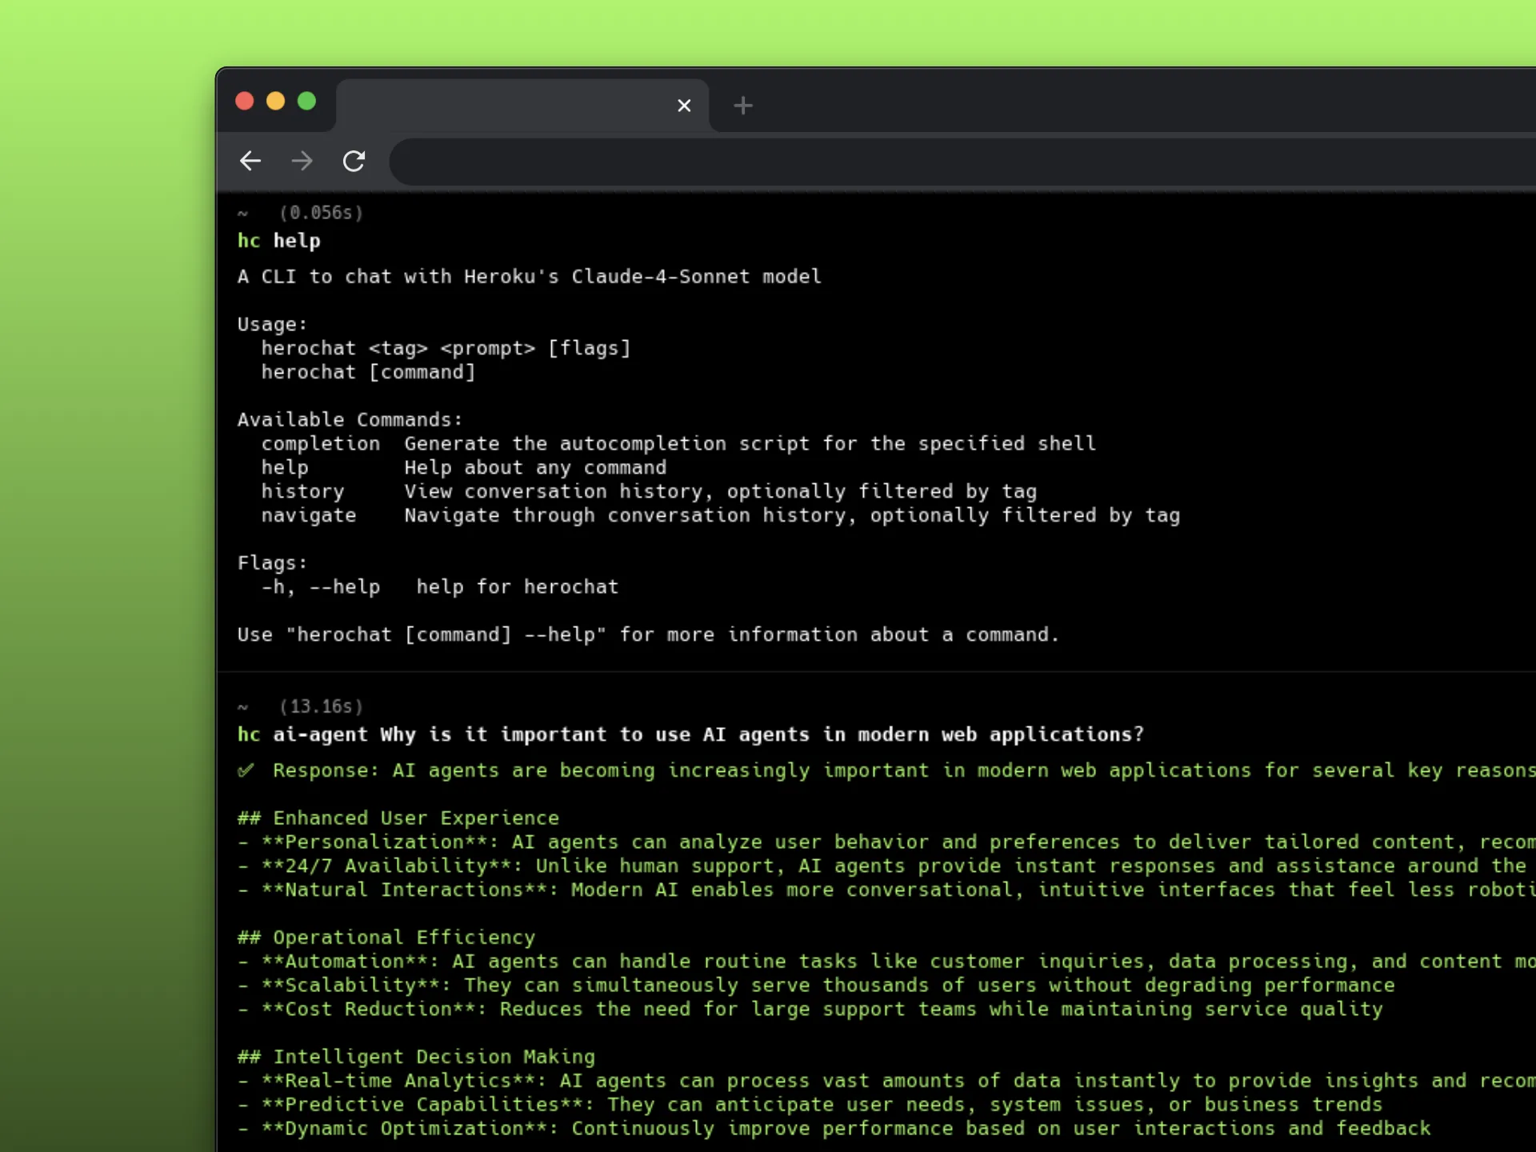Select the 'completion' command entry
Image resolution: width=1536 pixels, height=1152 pixels.
click(x=321, y=443)
